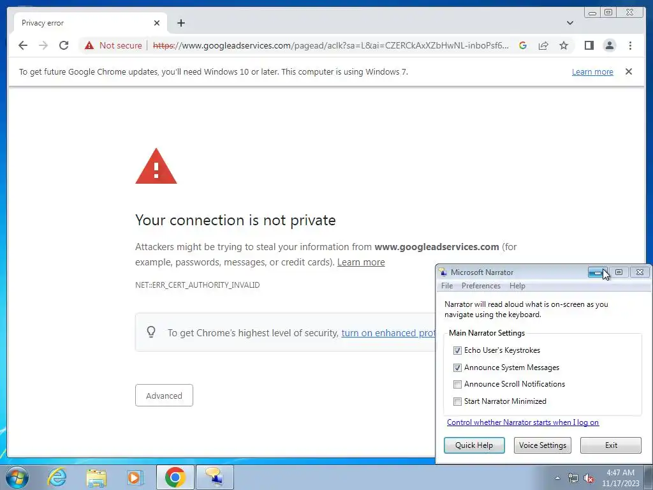Click the red Not secure warning icon

[89, 45]
